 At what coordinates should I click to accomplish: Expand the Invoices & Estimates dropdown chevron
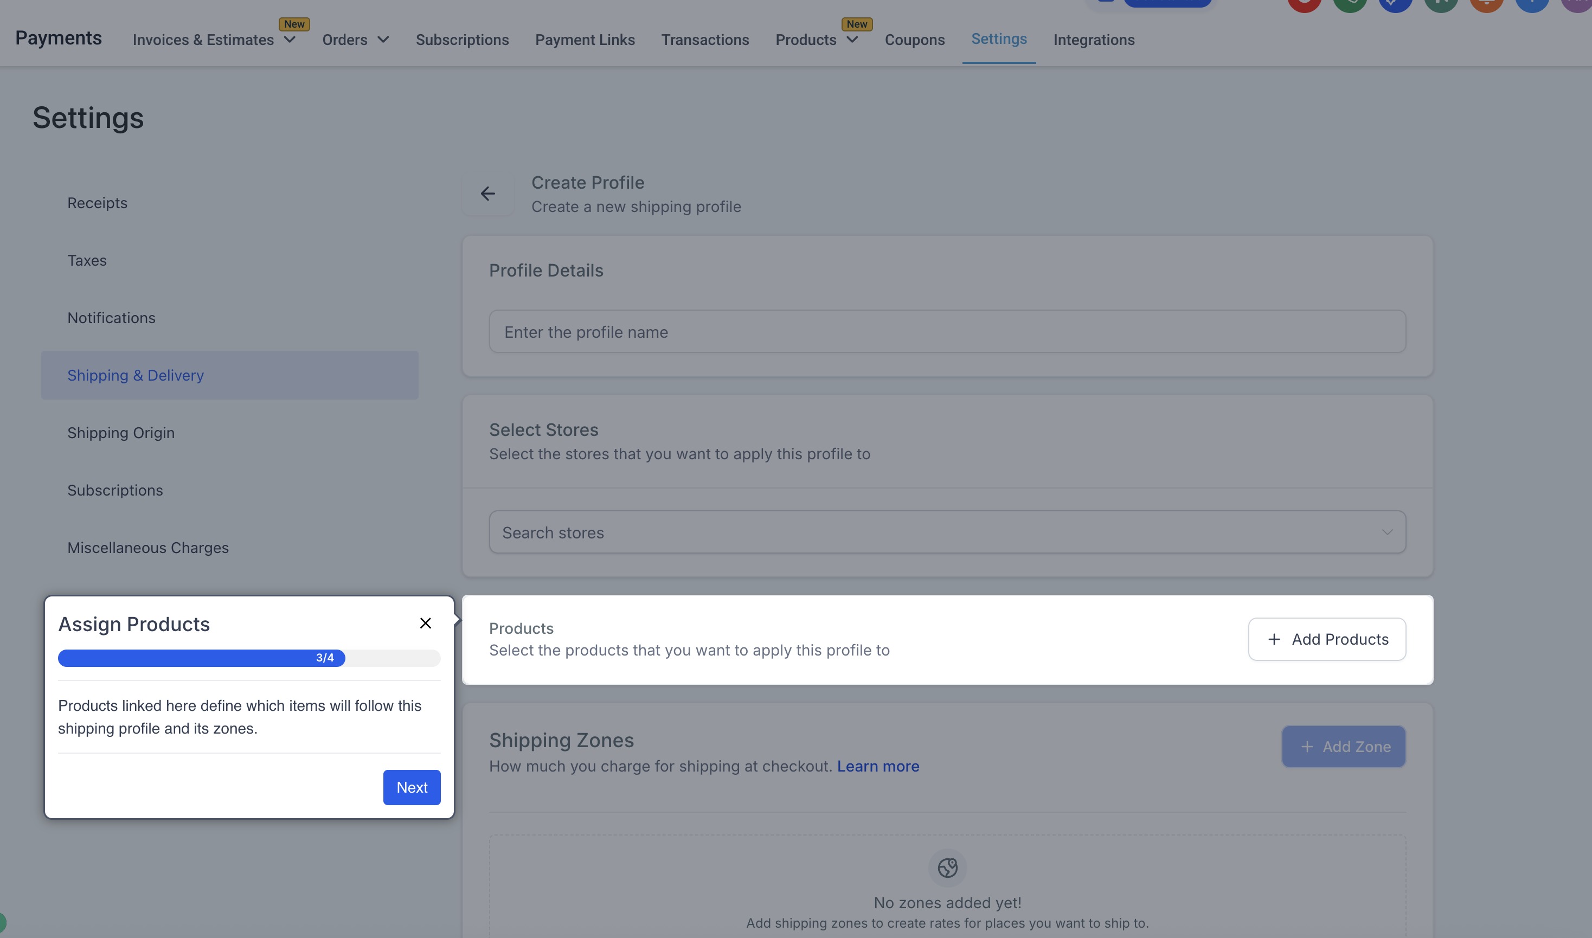click(290, 40)
